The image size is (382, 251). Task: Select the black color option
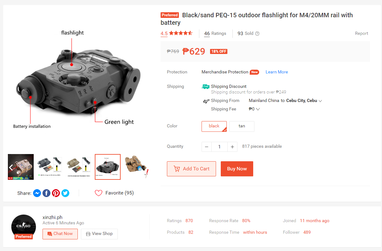point(214,126)
